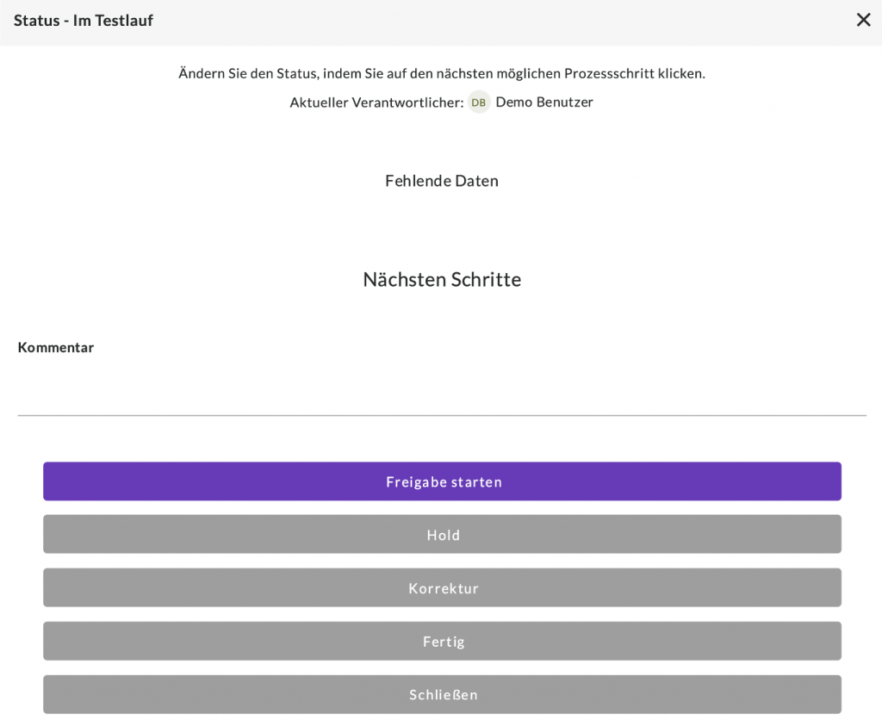This screenshot has width=882, height=726.
Task: Click the Fehlende Daten text
Action: 442,181
